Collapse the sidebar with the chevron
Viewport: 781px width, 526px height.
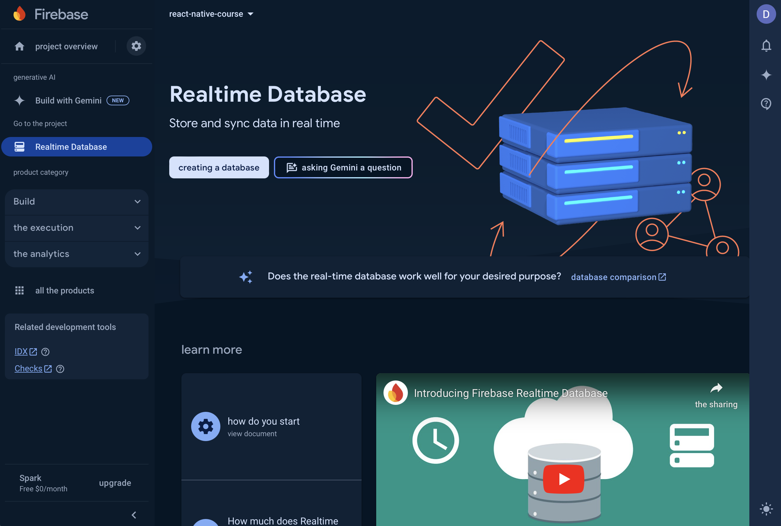click(134, 515)
